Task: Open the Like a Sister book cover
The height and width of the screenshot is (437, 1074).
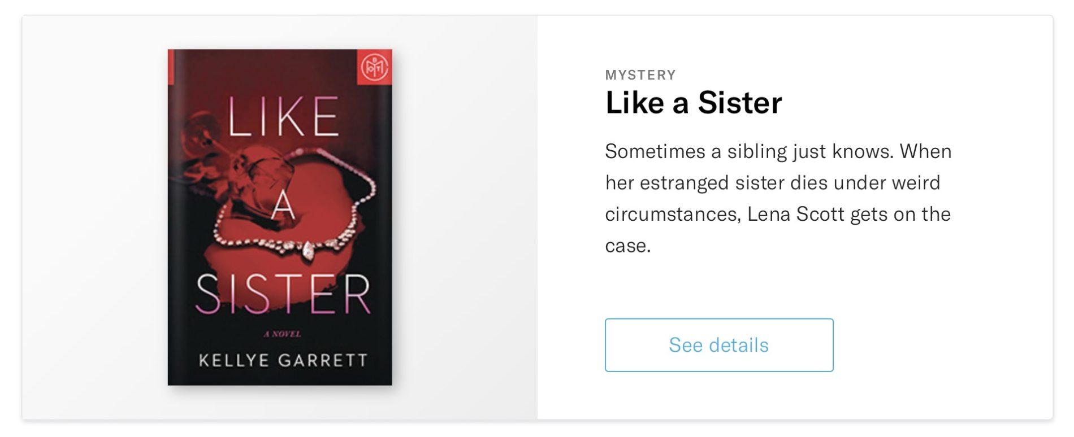Action: click(x=280, y=217)
